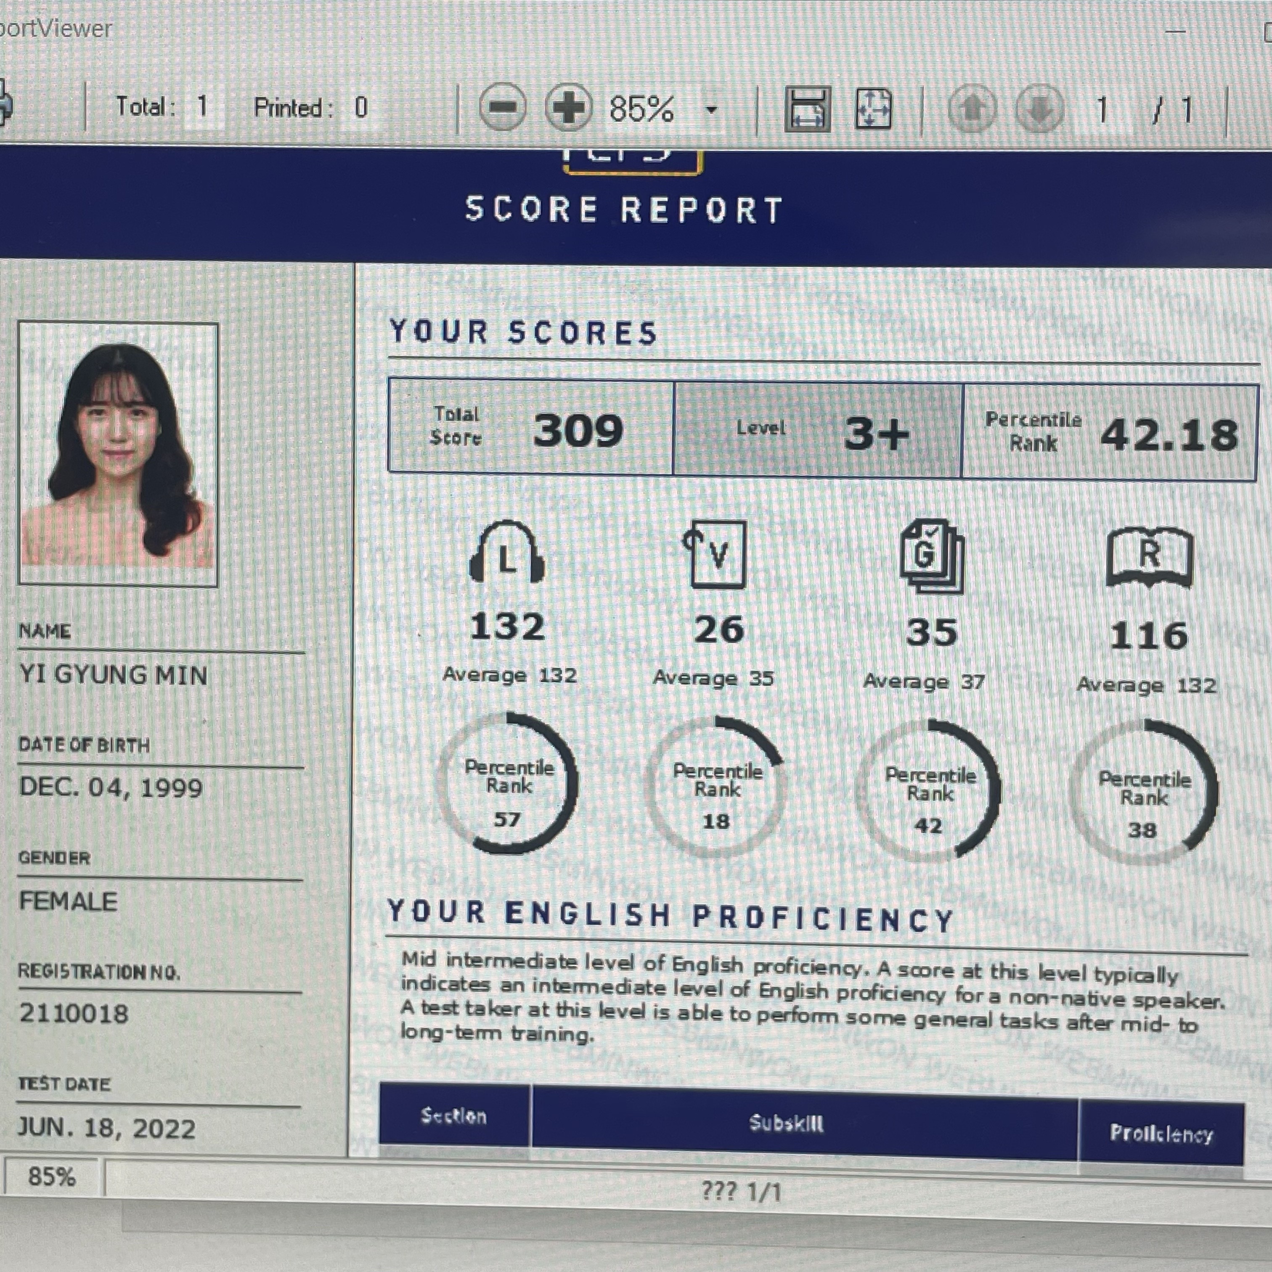This screenshot has width=1272, height=1272.
Task: Click the zoom in plus button
Action: 568,107
